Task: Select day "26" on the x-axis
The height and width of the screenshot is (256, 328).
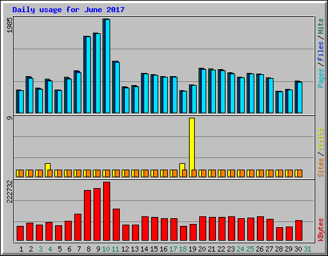Action: click(x=259, y=249)
